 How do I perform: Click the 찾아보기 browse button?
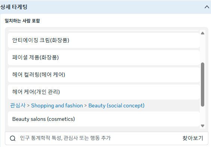pyautogui.click(x=193, y=138)
